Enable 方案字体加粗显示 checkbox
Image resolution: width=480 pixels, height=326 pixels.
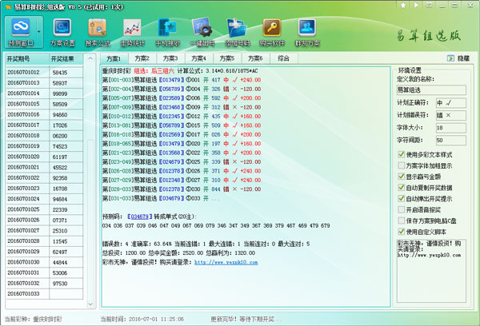(402, 165)
